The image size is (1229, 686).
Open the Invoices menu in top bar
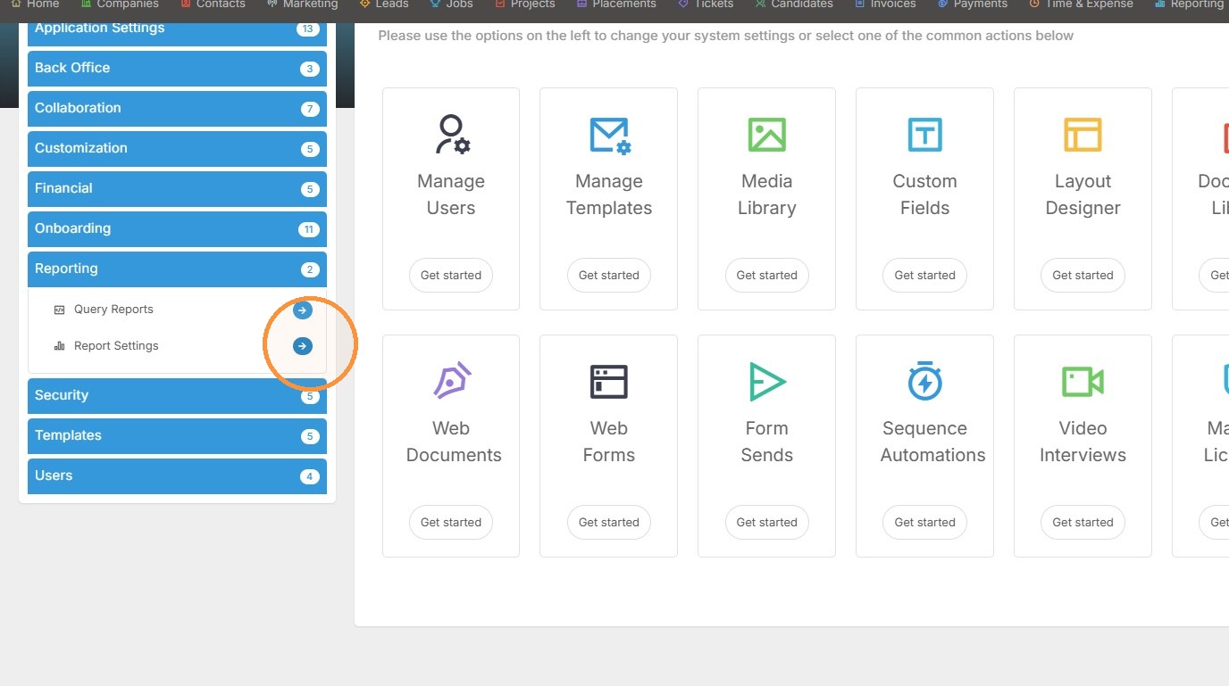pos(885,4)
